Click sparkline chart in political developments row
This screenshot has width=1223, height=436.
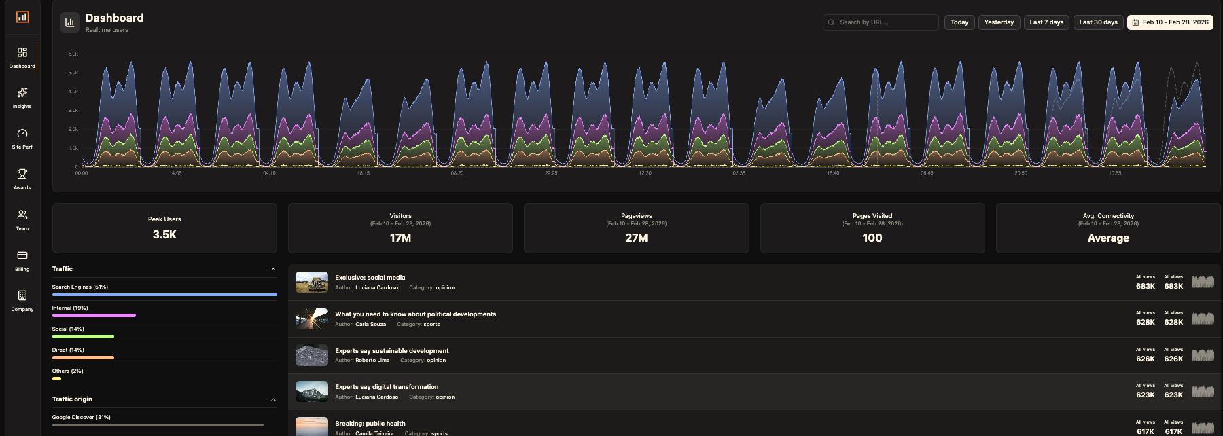(1203, 319)
